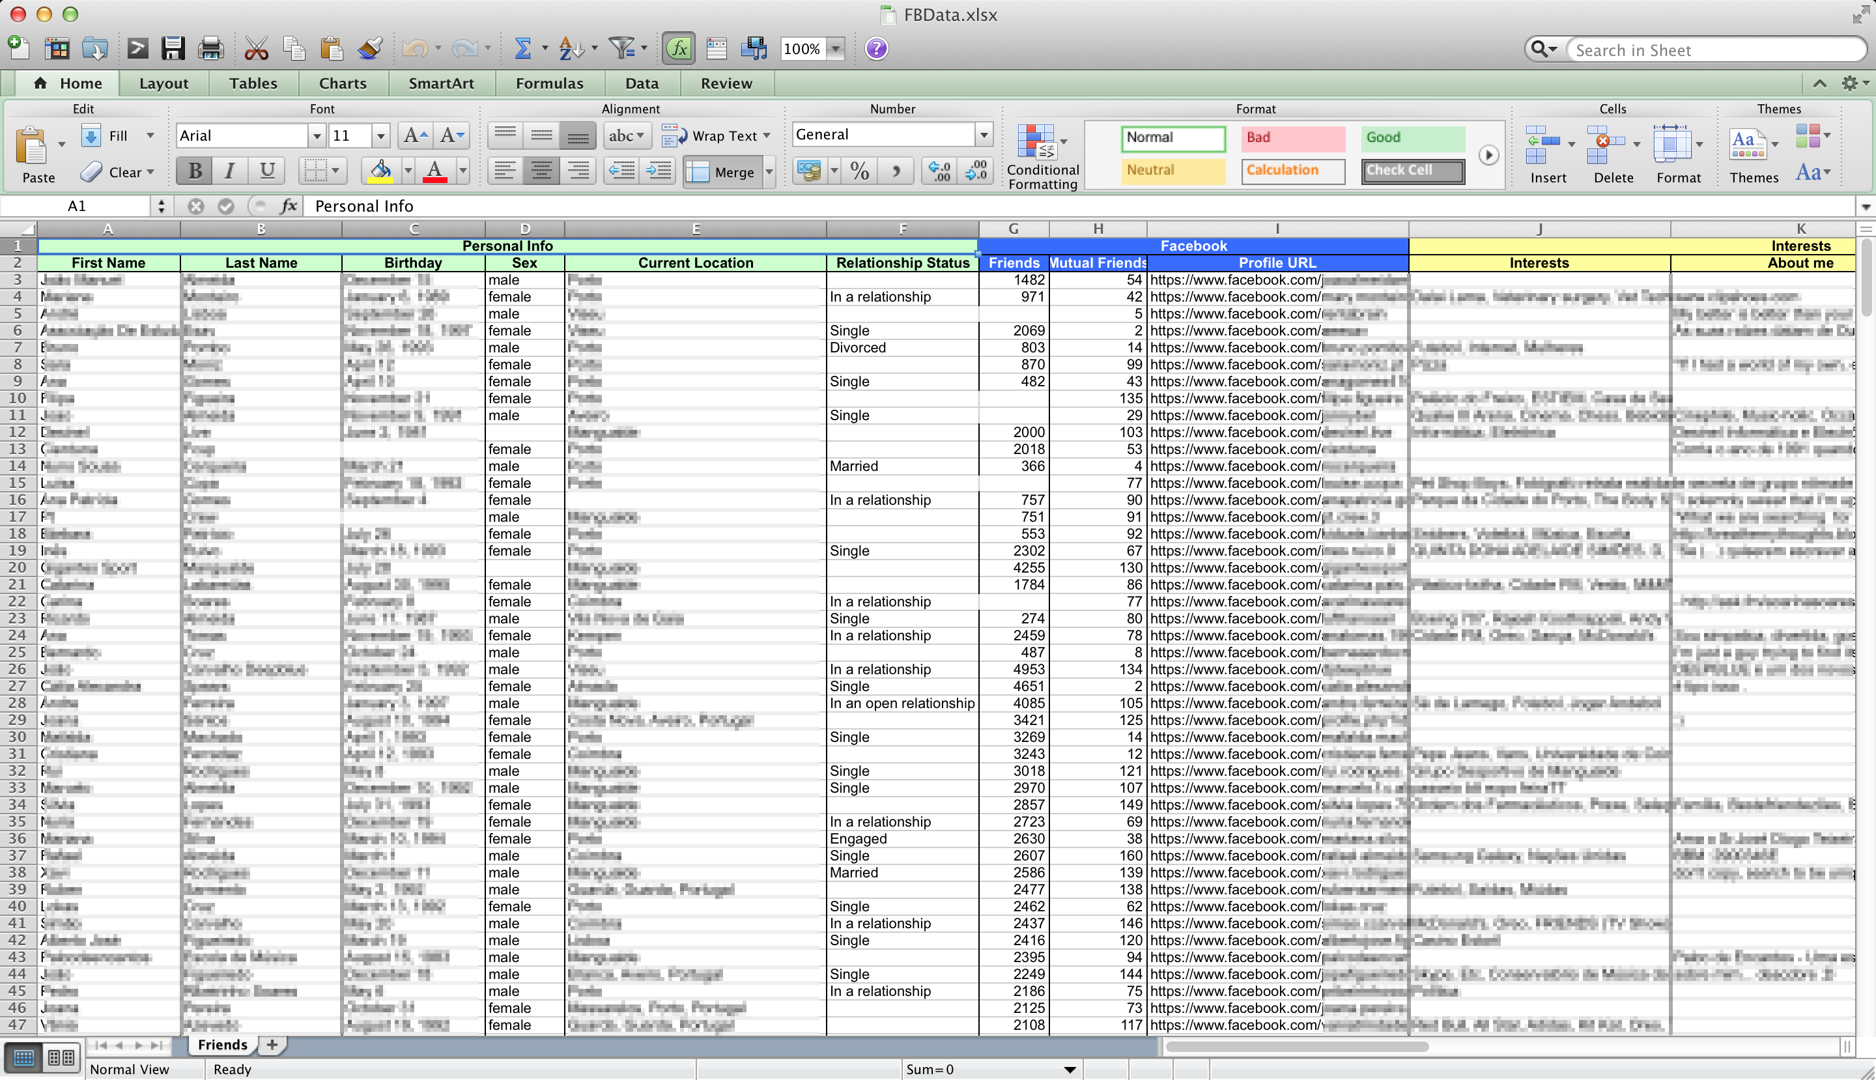Open the Merge dropdown arrow
This screenshot has height=1080, width=1876.
coord(769,171)
